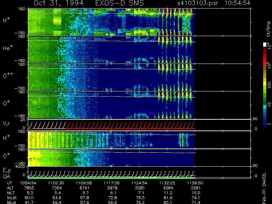Click the green QA status bar
Viewport: 272px width, 204px height.
(111, 178)
